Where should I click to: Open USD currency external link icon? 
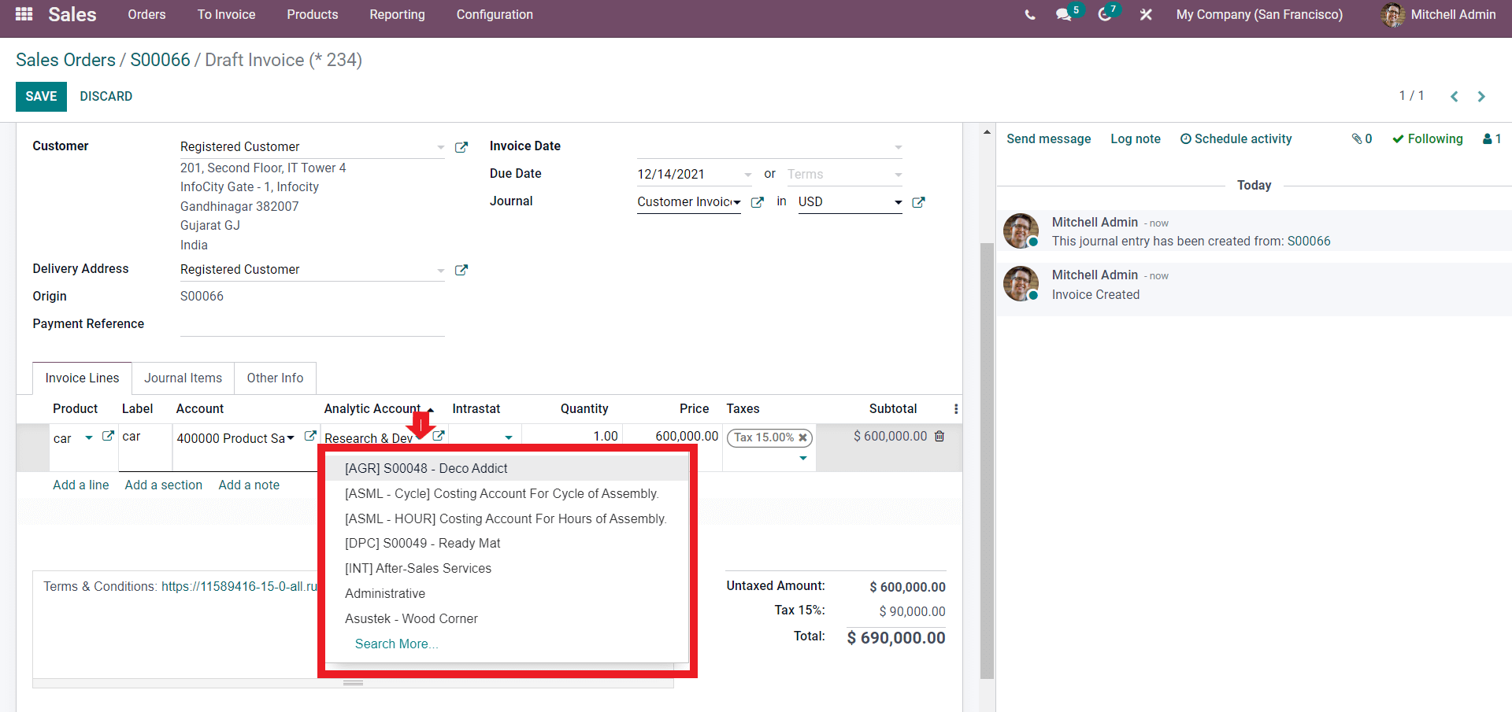[918, 202]
